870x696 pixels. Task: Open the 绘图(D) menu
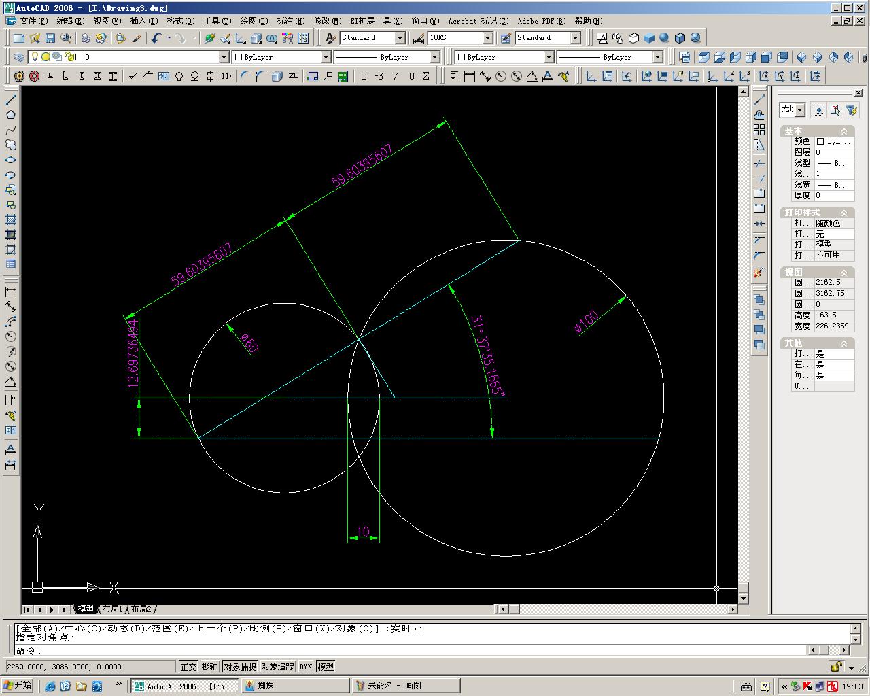coord(254,21)
